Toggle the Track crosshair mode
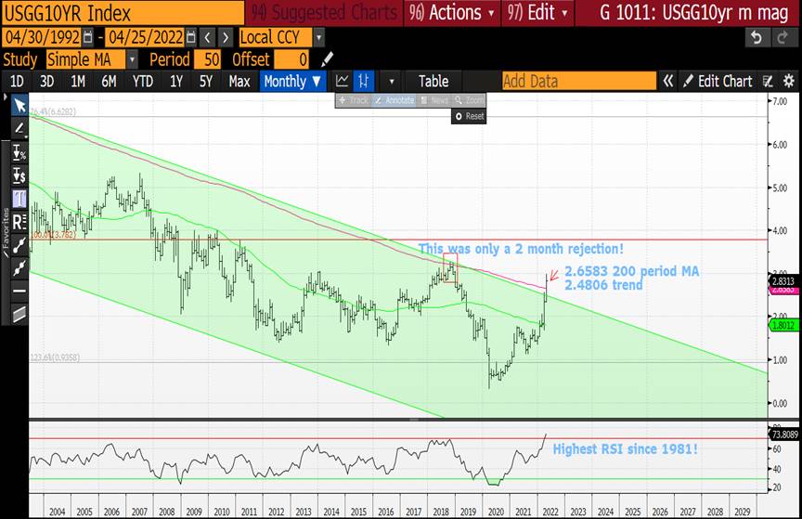This screenshot has width=802, height=519. coord(353,99)
